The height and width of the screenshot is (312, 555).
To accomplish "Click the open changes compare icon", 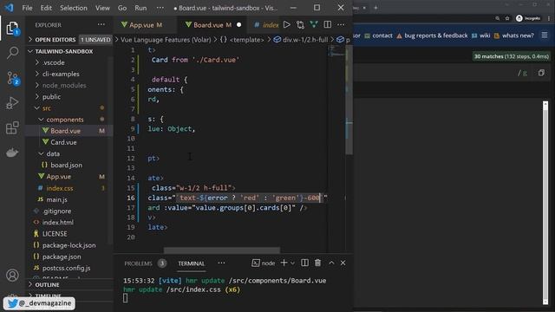I will (300, 25).
